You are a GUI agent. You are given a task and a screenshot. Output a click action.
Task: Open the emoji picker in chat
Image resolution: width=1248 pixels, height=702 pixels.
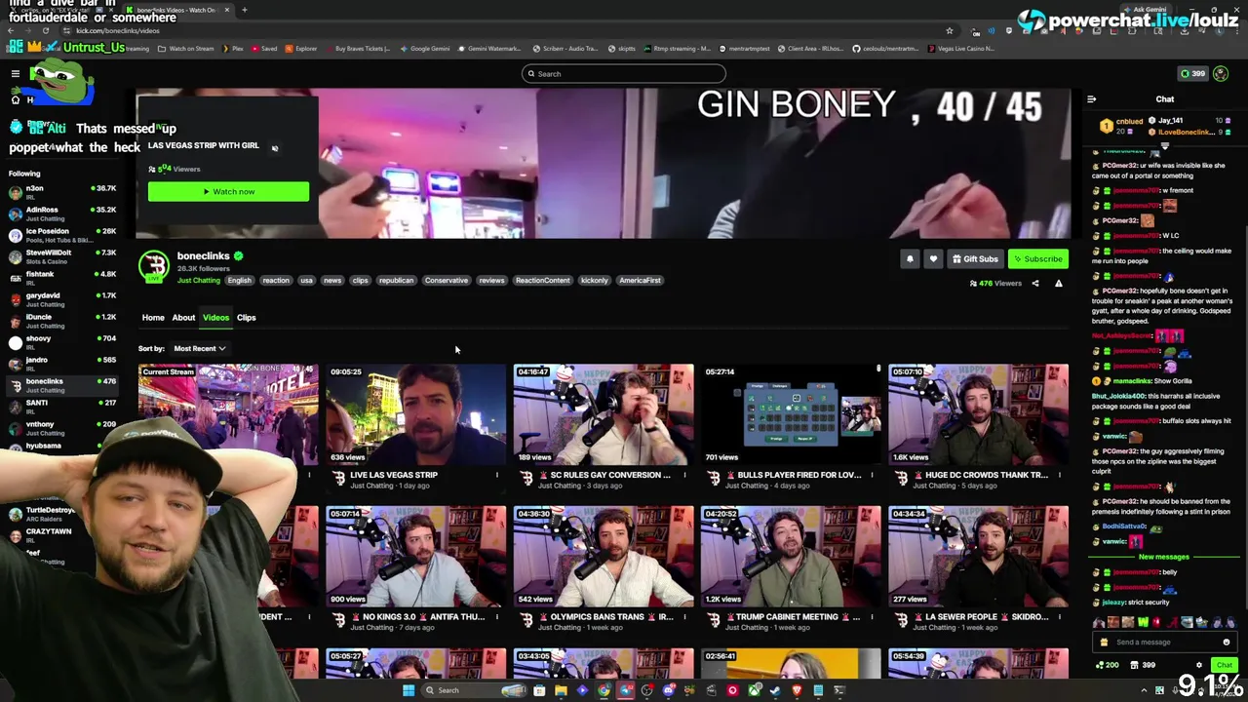click(x=1226, y=642)
